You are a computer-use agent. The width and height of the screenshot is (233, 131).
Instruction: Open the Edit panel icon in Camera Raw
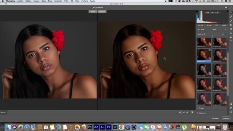point(231,12)
